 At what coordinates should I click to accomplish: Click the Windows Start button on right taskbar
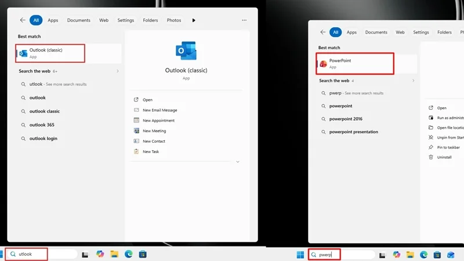[x=300, y=255]
